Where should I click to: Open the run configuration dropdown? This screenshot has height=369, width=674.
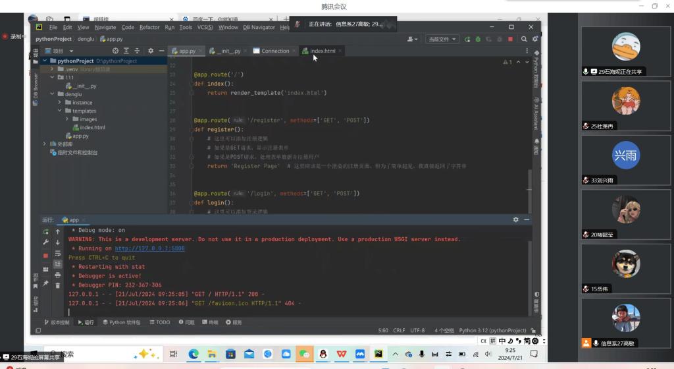[442, 40]
